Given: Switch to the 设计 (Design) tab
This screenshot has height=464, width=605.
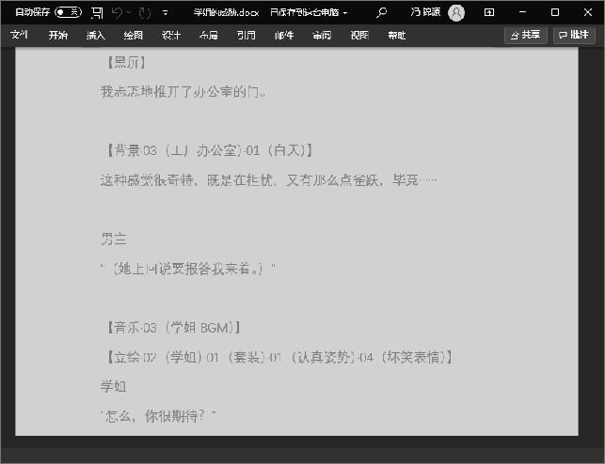Looking at the screenshot, I should pyautogui.click(x=171, y=36).
